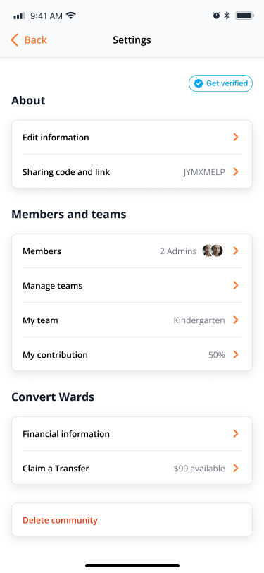Expand chevron beside sharing code JYMXMELP
Viewport: 264px width, 573px height.
click(x=236, y=171)
